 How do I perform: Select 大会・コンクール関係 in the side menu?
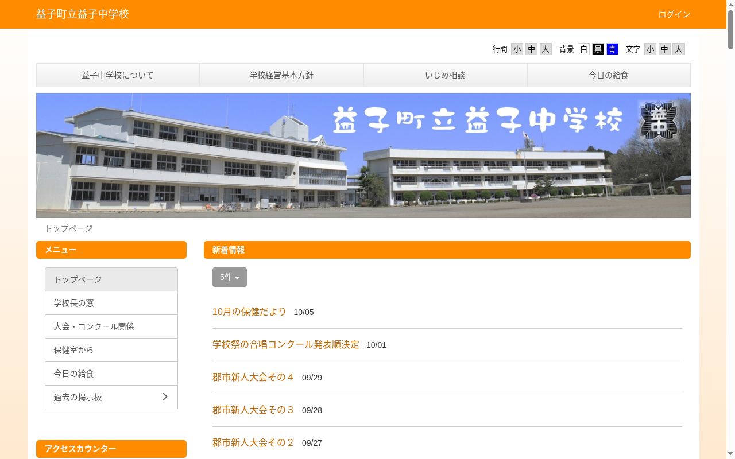coord(111,326)
